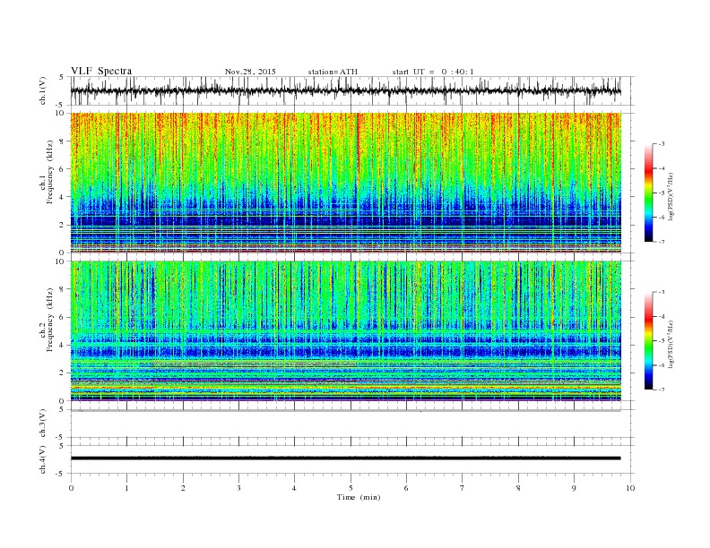Screen dimensions: 710x548
Task: Click the '6' kHz tick on ch.2 frequency axis
Action: point(62,317)
